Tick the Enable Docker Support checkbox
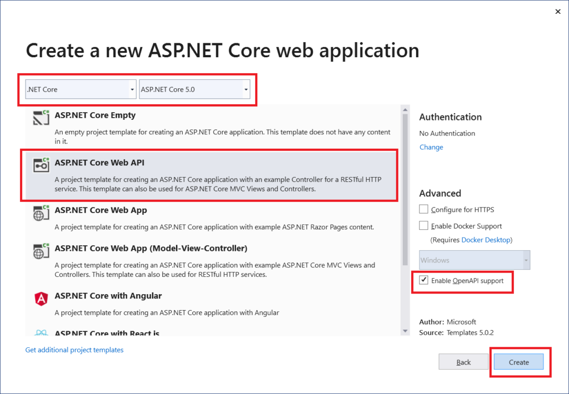The image size is (569, 394). tap(423, 225)
